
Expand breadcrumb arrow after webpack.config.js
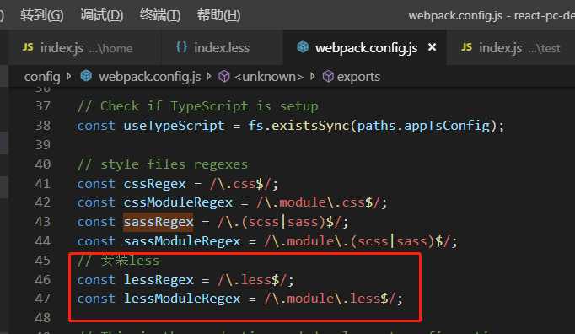pos(209,77)
